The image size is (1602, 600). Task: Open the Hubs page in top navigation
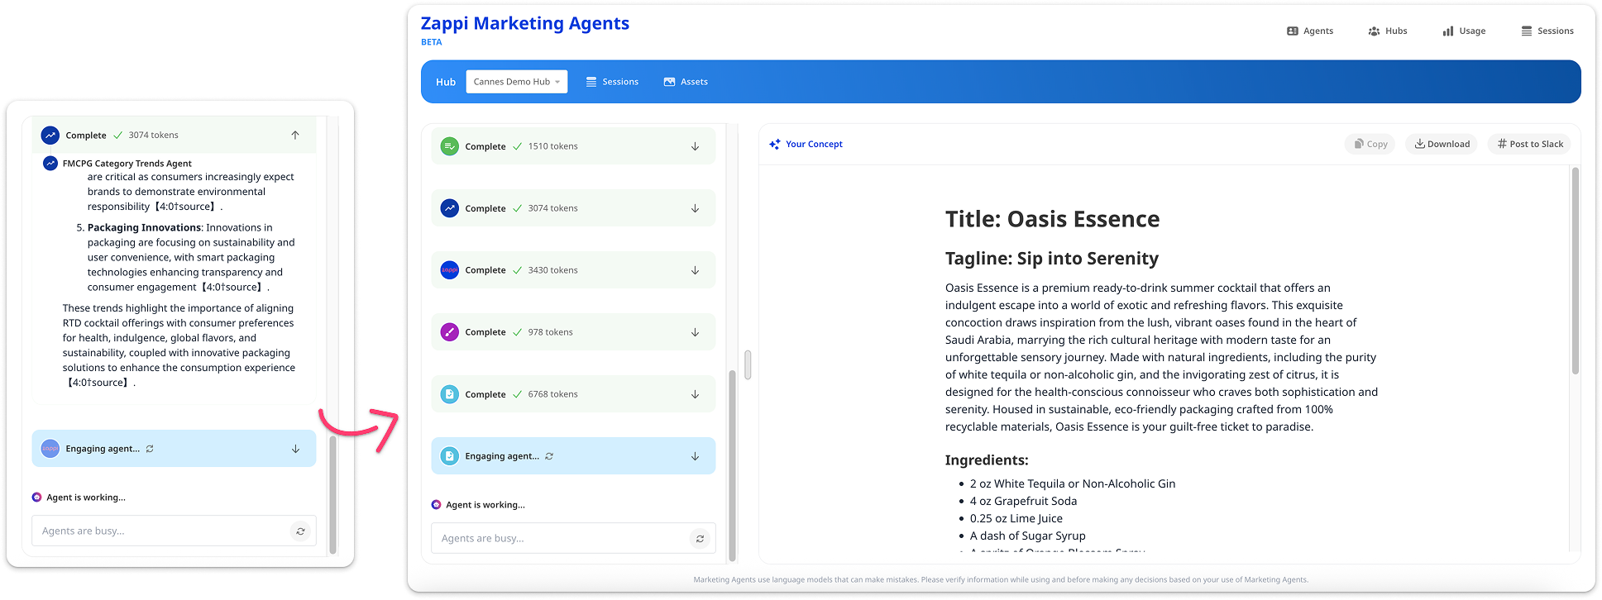1388,31
